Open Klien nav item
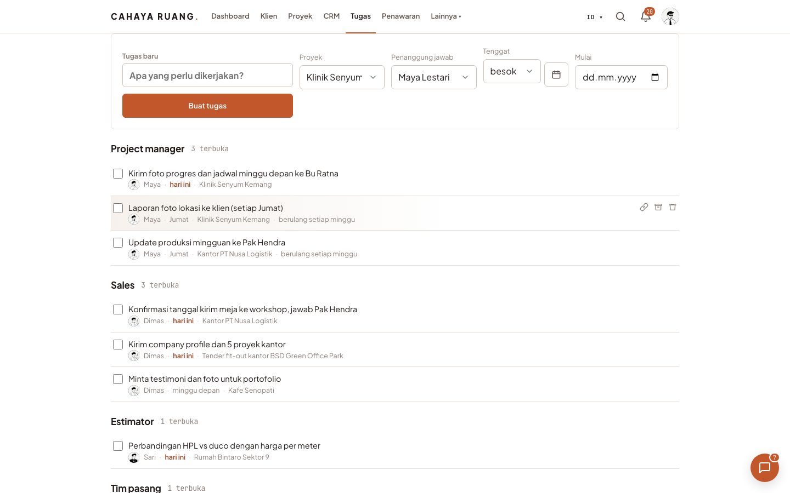The width and height of the screenshot is (790, 493). coord(269,16)
